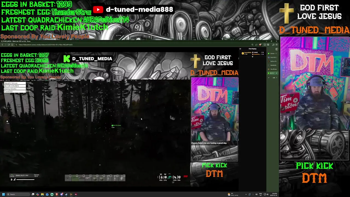Switch to the 'Stream - K' tab

pyautogui.click(x=273, y=53)
